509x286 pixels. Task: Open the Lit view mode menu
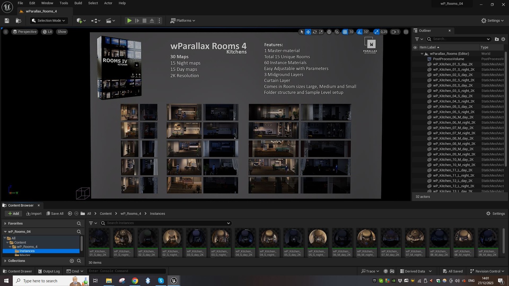click(47, 32)
